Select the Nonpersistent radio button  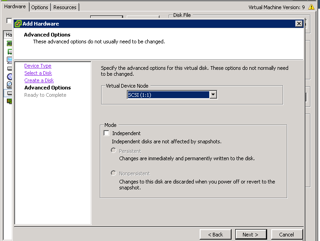(x=114, y=173)
